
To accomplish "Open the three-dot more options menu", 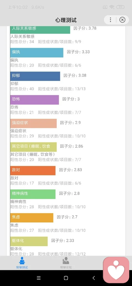I will 110,20.
